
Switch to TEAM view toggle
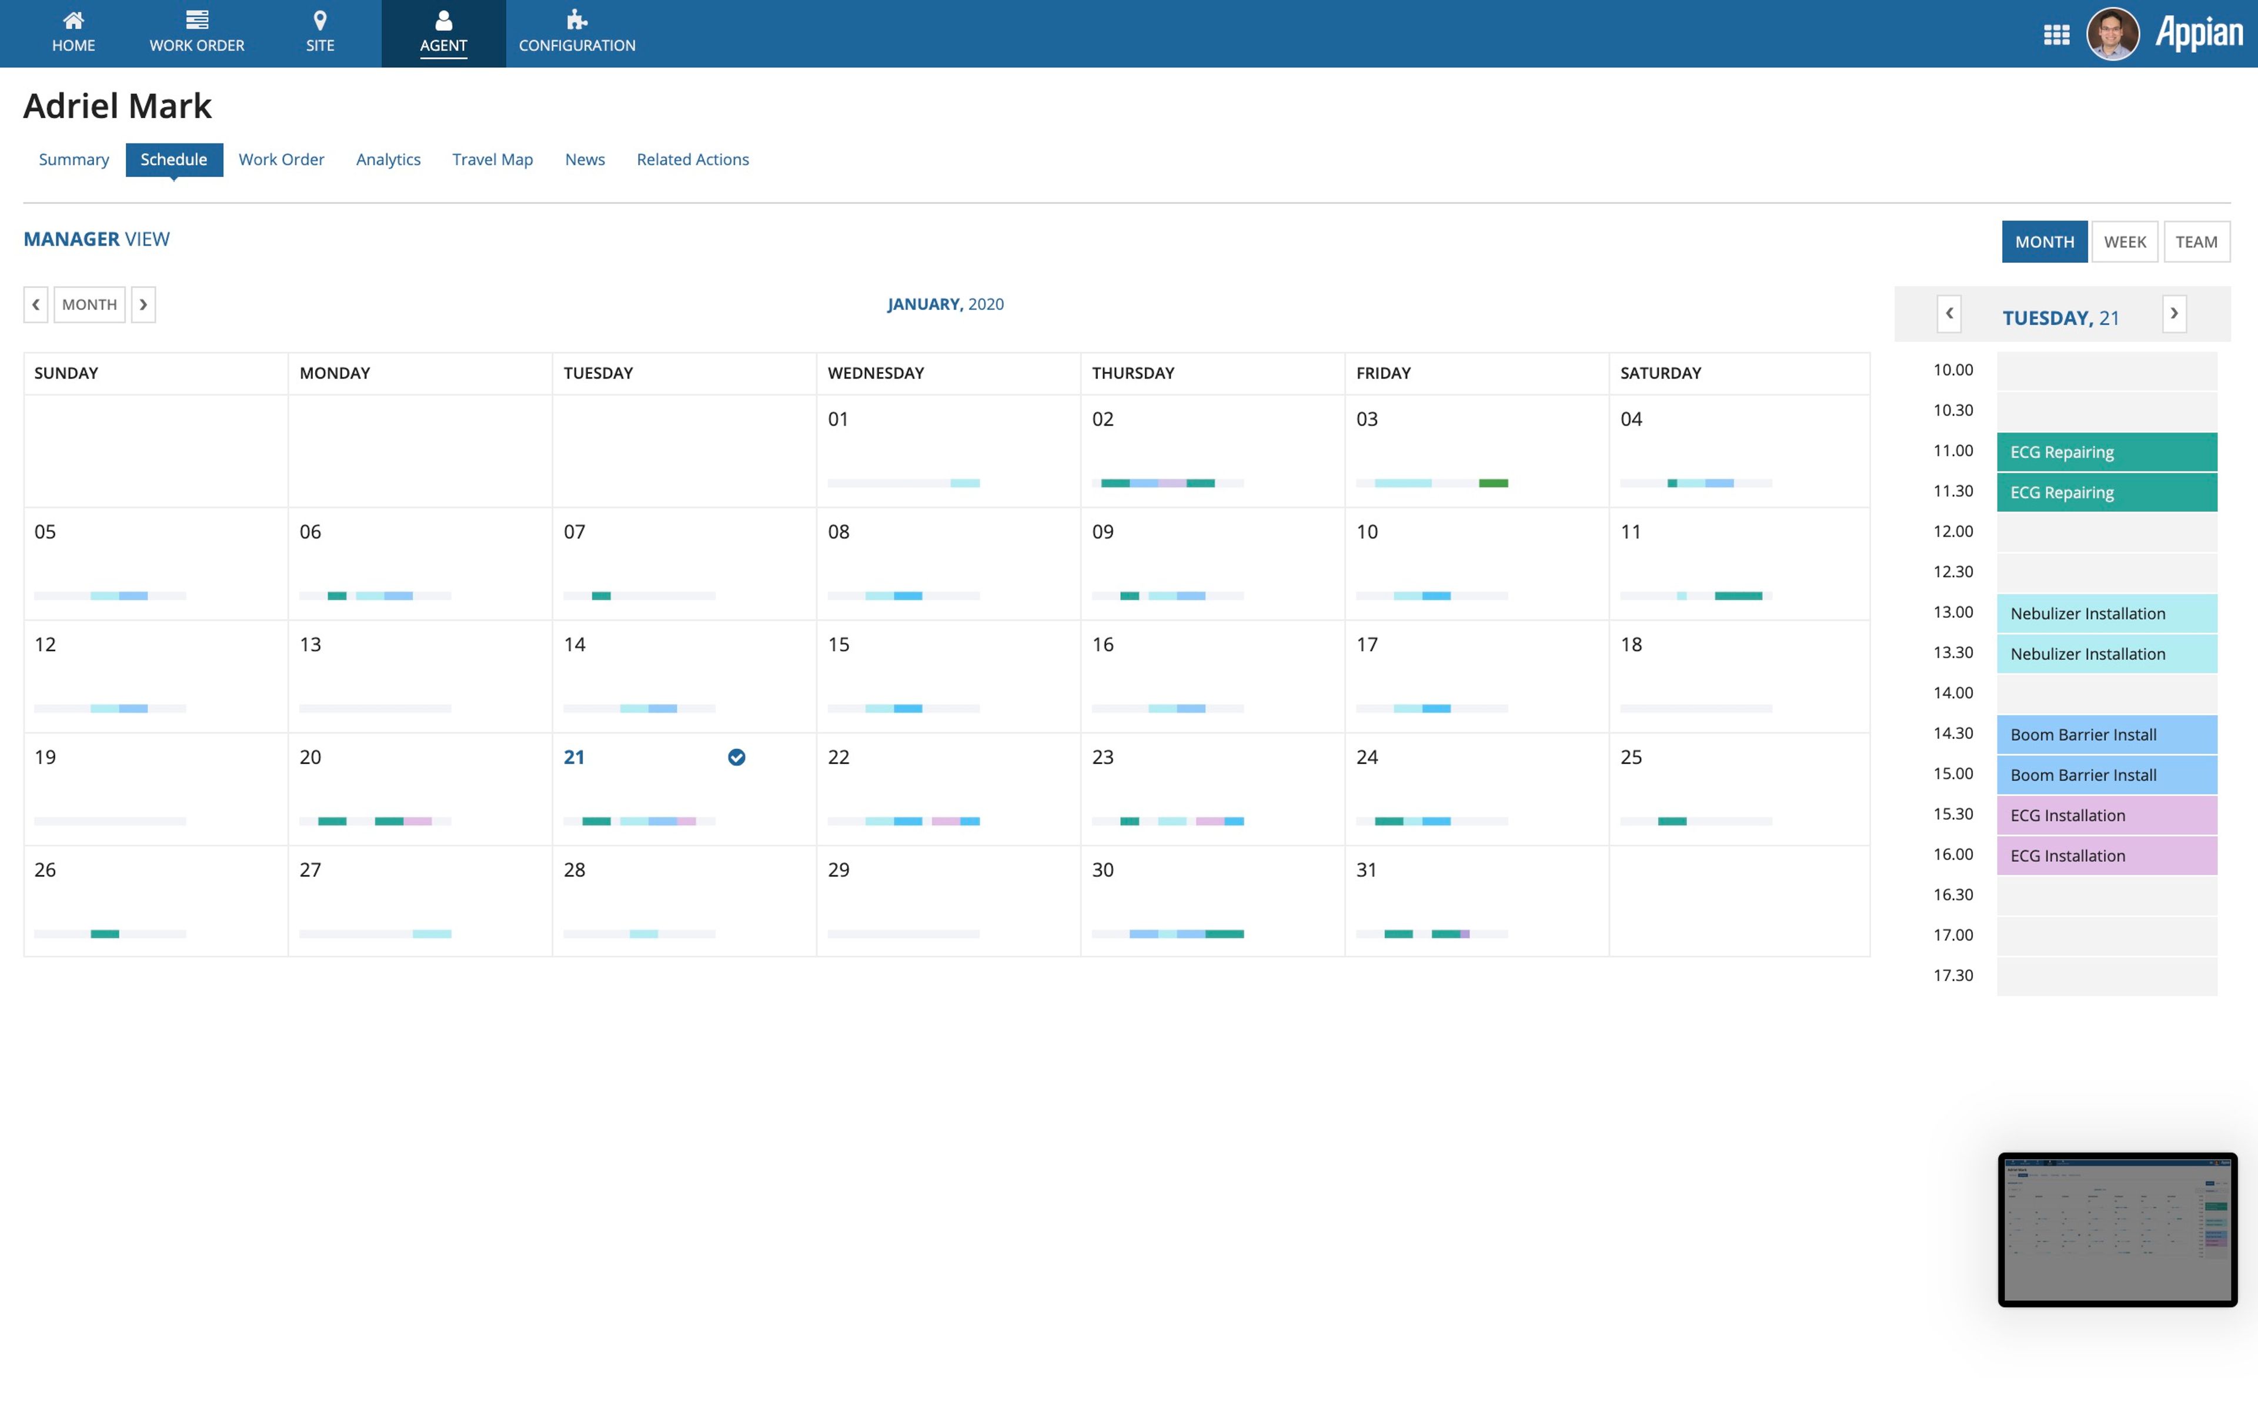2196,241
